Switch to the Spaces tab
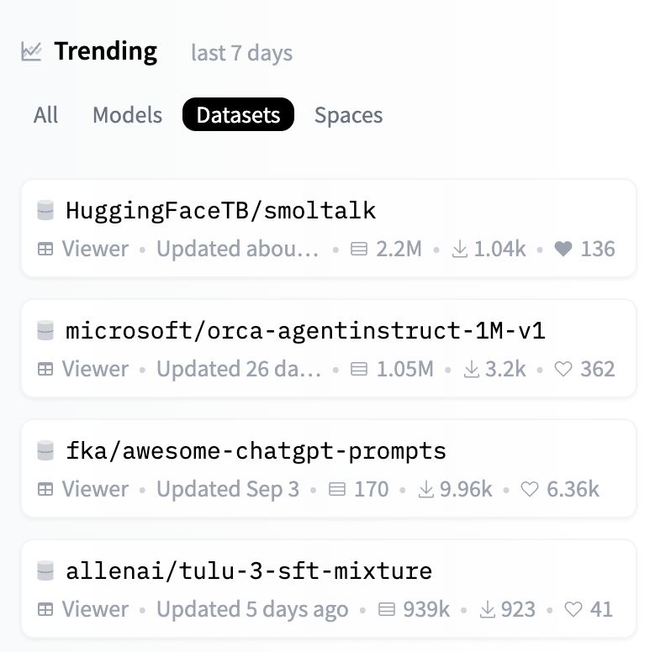The image size is (671, 652). (349, 114)
